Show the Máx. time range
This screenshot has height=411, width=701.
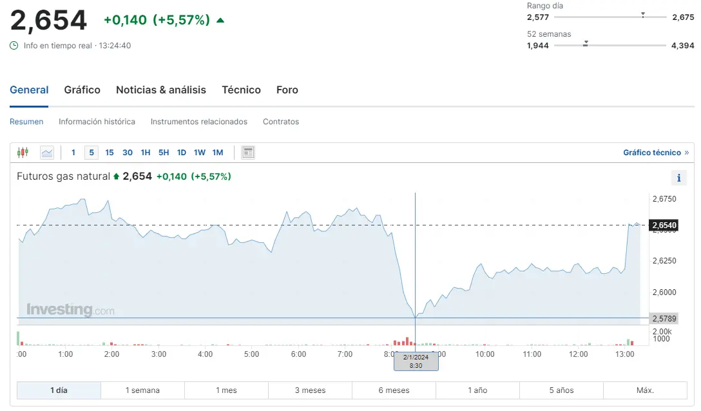pyautogui.click(x=645, y=390)
